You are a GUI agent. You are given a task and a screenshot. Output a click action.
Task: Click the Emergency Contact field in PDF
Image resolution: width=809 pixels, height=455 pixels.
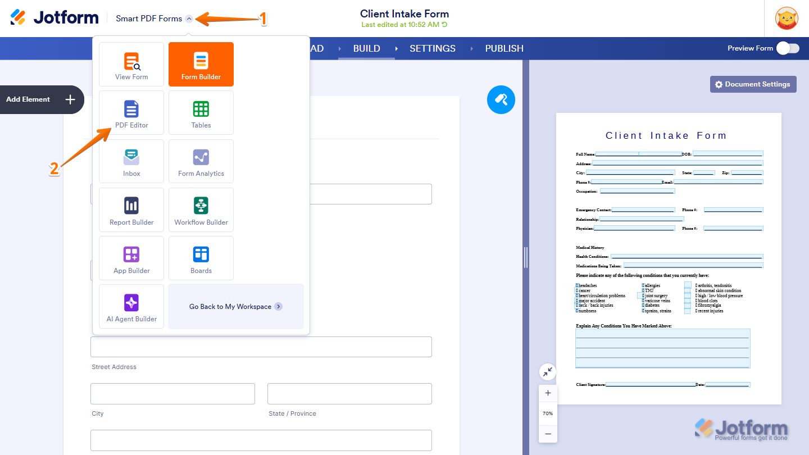[643, 210]
